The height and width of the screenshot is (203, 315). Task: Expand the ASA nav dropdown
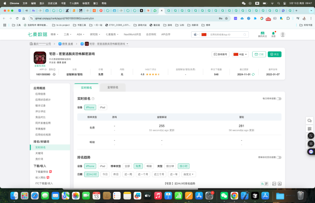[80, 35]
